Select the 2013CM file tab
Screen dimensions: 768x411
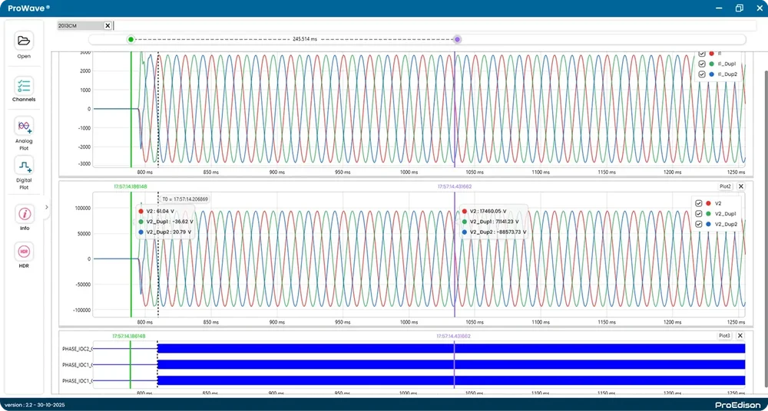[81, 25]
